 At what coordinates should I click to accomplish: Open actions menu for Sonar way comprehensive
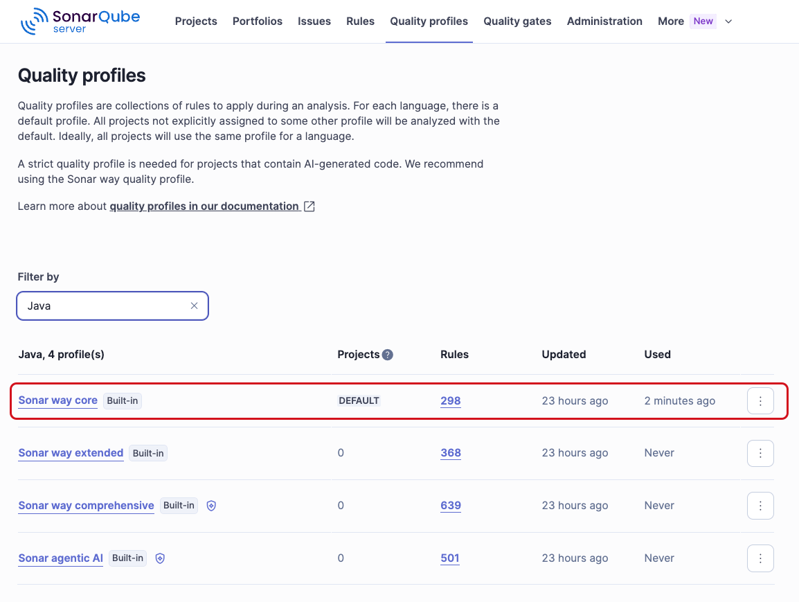tap(760, 506)
